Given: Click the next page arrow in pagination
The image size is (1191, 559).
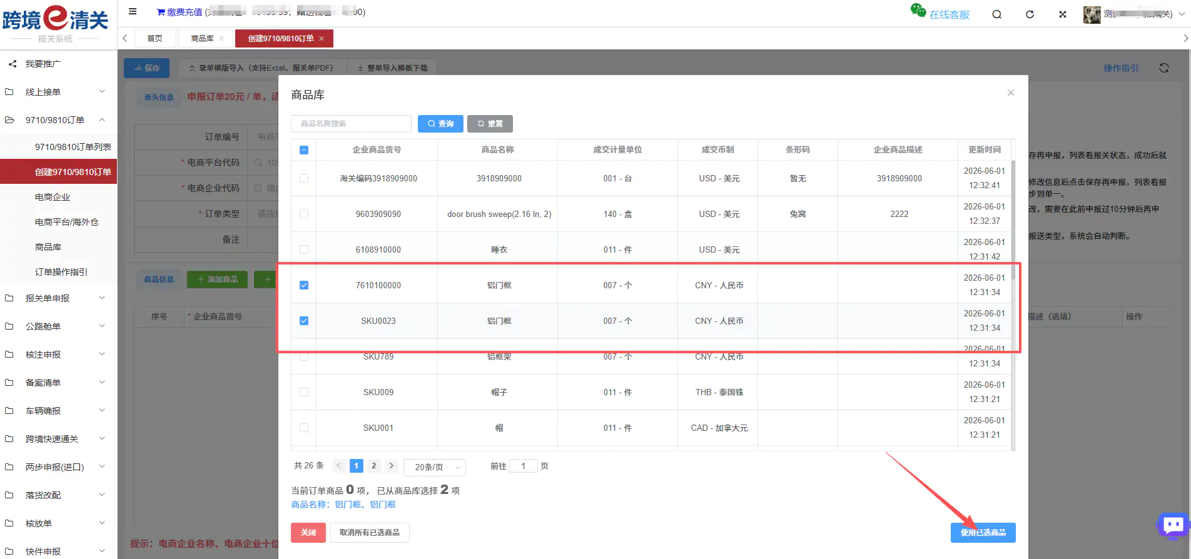Looking at the screenshot, I should (x=392, y=466).
